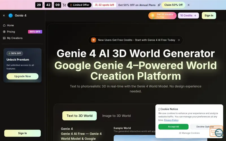Click the Genie 4 logo icon
This screenshot has width=226, height=141.
point(10,16)
